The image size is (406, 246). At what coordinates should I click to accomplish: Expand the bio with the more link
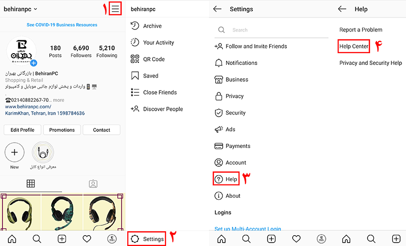tap(59, 100)
